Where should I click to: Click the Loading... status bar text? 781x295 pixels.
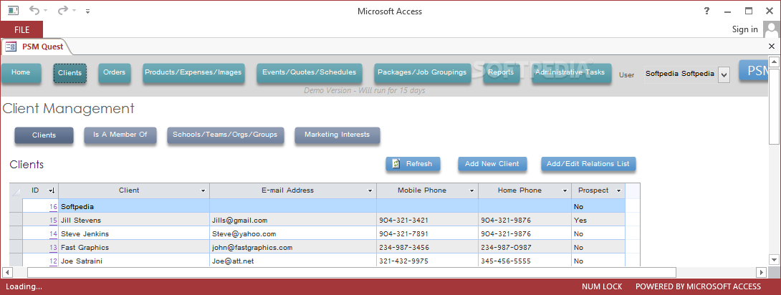point(24,286)
